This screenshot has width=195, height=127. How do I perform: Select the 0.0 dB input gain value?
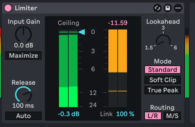click(x=24, y=45)
